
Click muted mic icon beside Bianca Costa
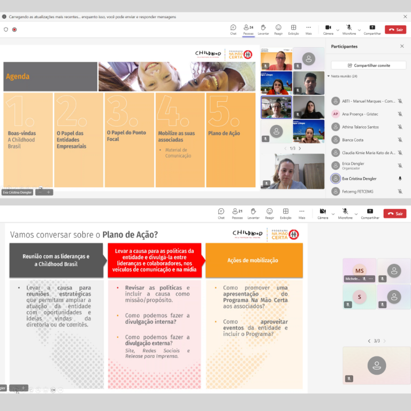pos(400,140)
